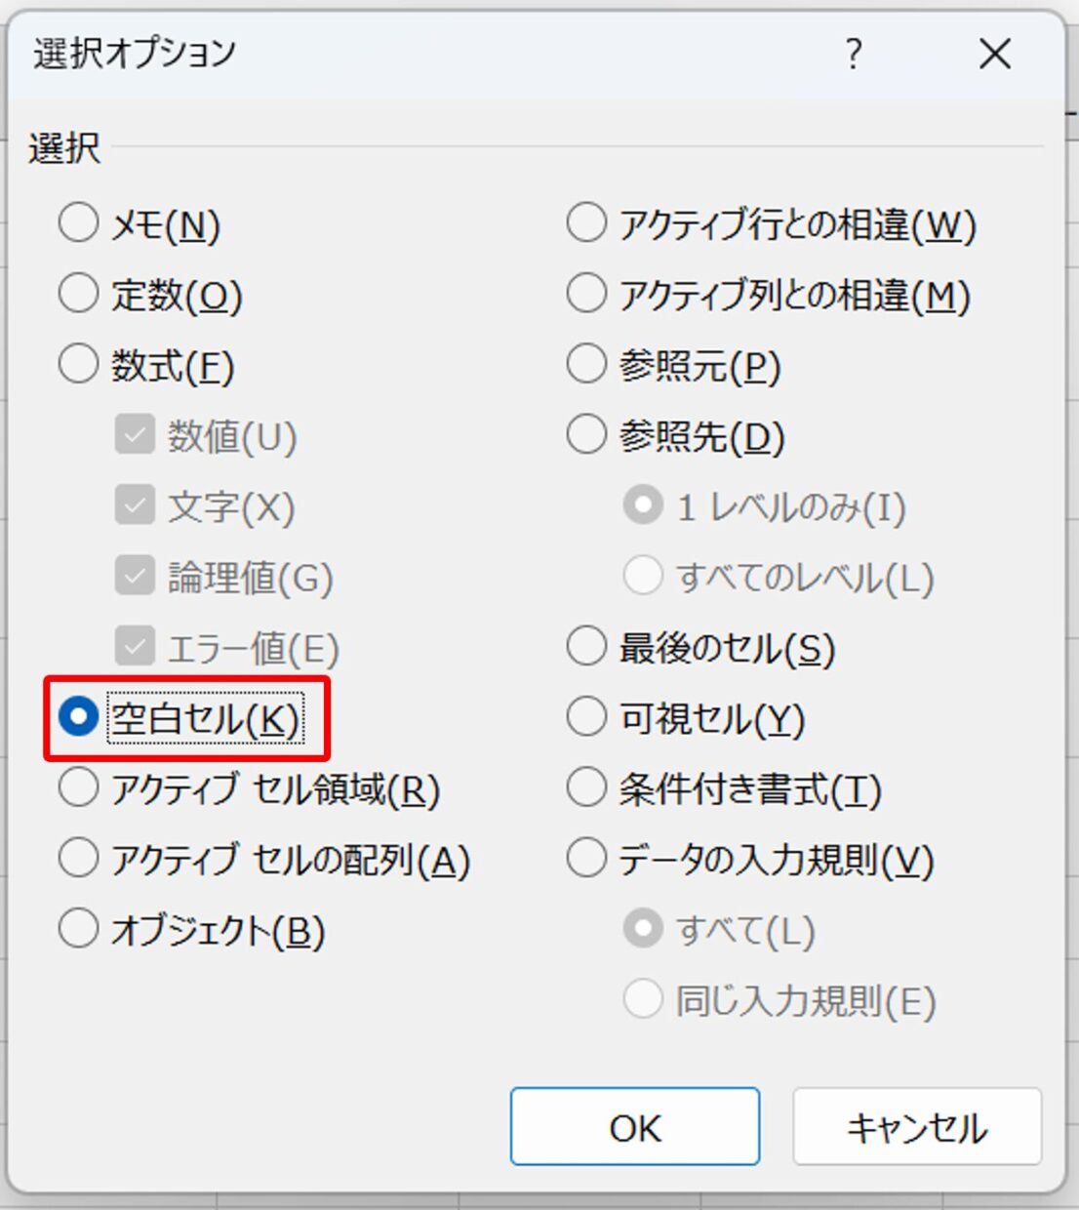Click the キャンセル button
Viewport: 1079px width, 1210px height.
pyautogui.click(x=917, y=1127)
